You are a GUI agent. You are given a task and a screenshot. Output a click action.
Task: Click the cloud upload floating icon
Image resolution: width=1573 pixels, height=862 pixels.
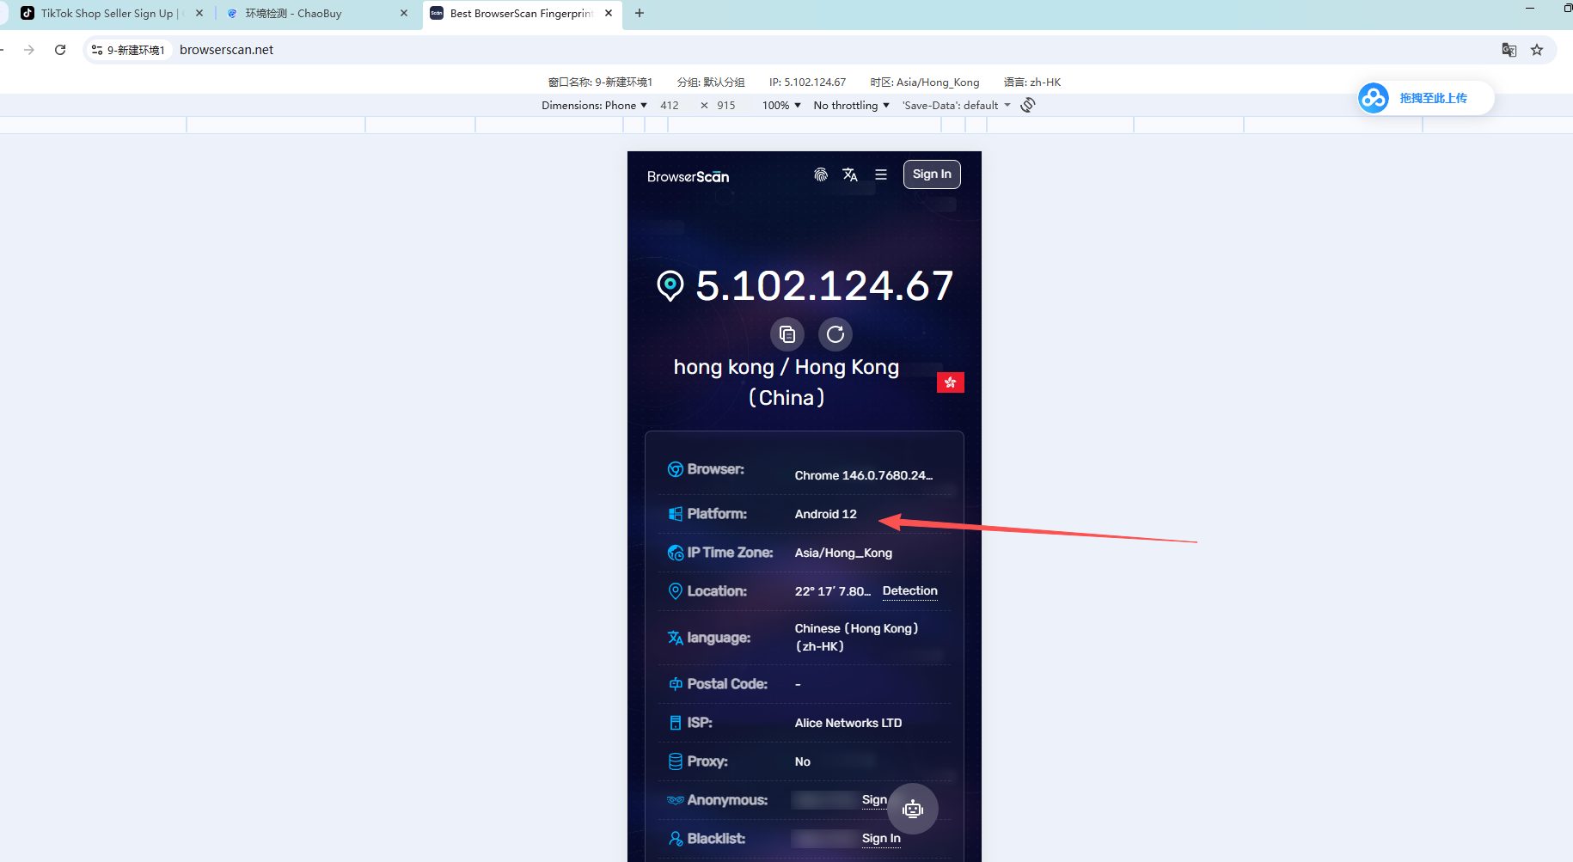(x=1374, y=98)
